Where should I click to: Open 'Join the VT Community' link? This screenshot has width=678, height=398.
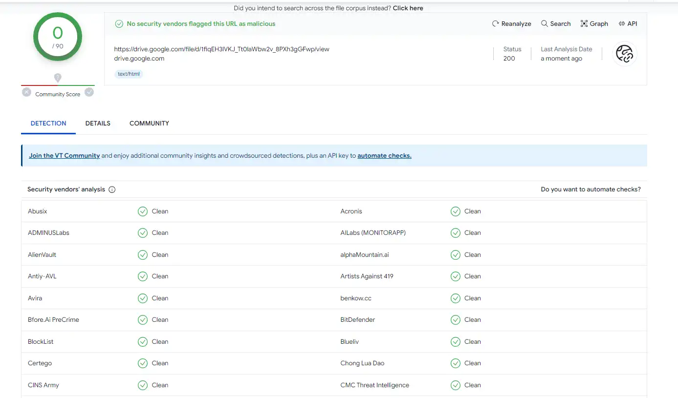(x=64, y=155)
